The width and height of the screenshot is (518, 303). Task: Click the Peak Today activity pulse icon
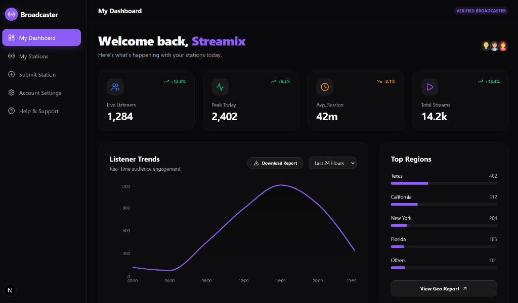(x=220, y=87)
